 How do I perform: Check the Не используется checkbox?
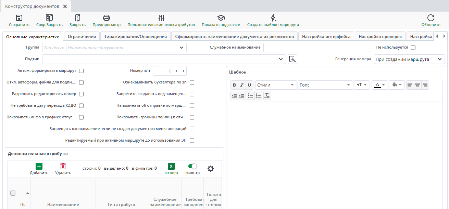click(413, 48)
